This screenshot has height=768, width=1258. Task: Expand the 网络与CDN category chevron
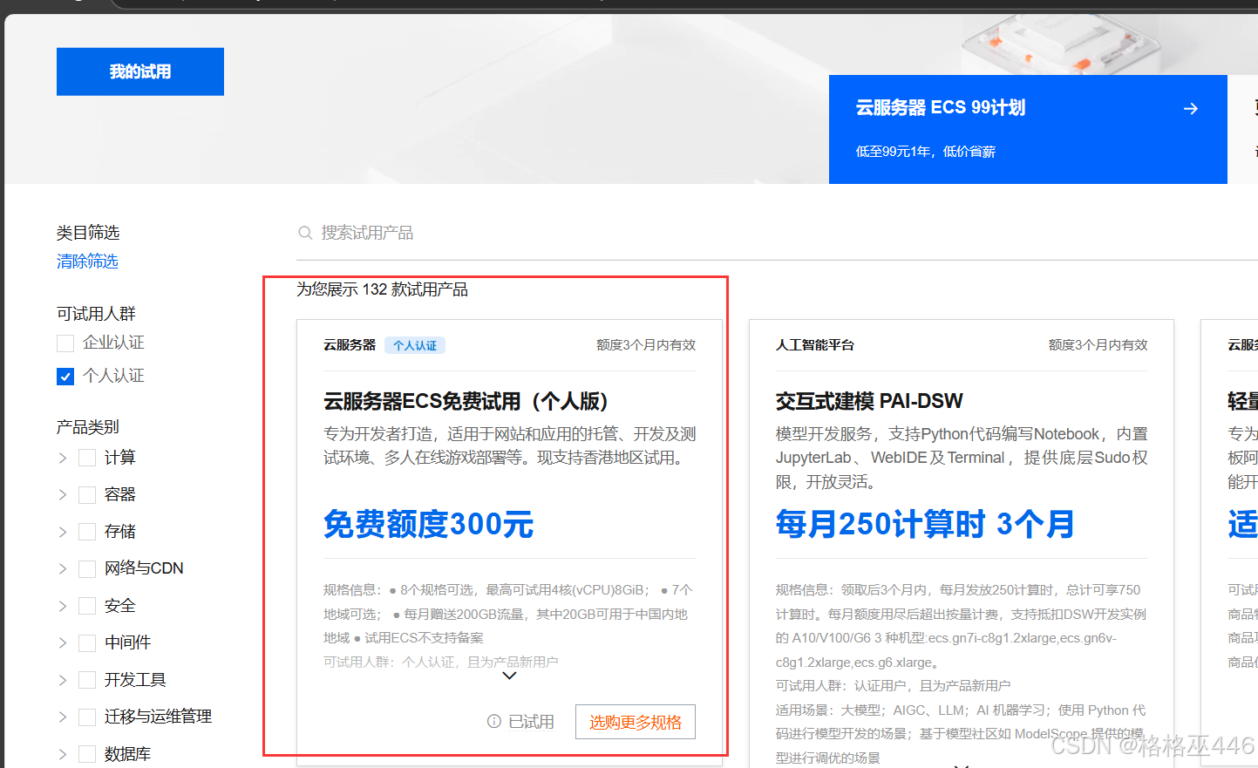(63, 569)
